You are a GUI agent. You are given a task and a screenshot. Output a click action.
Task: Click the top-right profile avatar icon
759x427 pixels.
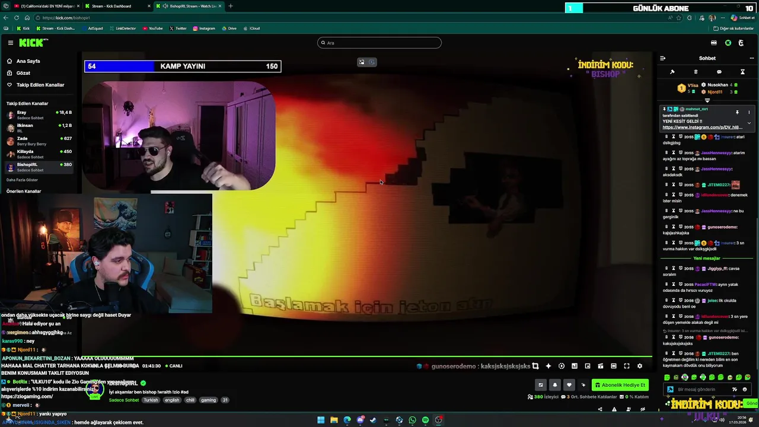click(741, 43)
